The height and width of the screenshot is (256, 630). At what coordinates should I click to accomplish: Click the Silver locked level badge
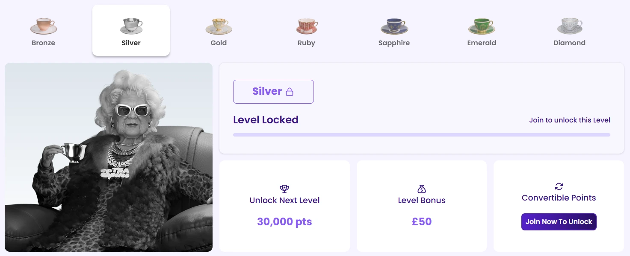pyautogui.click(x=273, y=92)
